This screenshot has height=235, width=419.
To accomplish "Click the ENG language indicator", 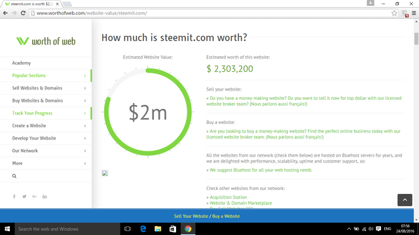I will click(388, 229).
